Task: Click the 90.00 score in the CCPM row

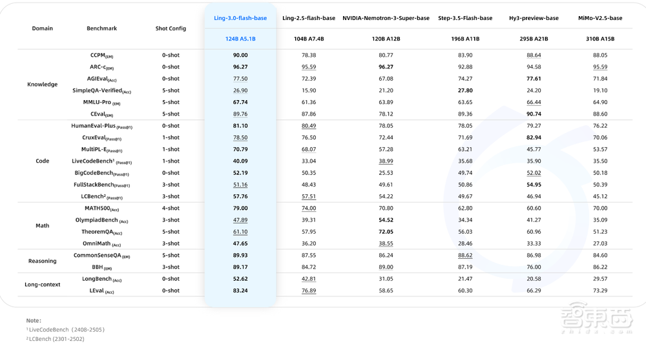Action: tap(240, 56)
